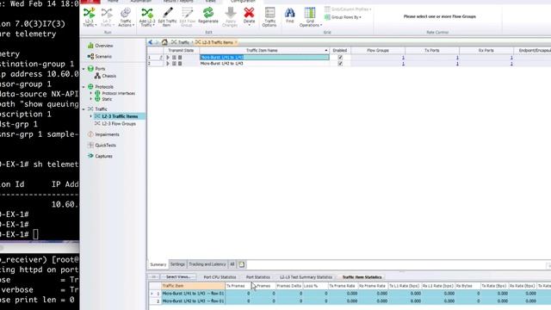The image size is (551, 310).
Task: Open Captures in the sidebar
Action: (x=101, y=156)
